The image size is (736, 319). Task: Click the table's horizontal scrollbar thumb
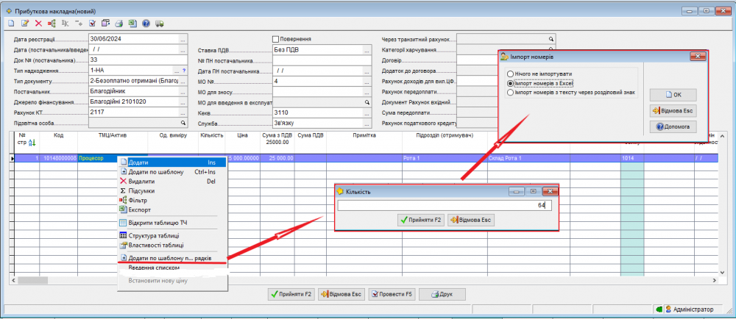pyautogui.click(x=33, y=279)
